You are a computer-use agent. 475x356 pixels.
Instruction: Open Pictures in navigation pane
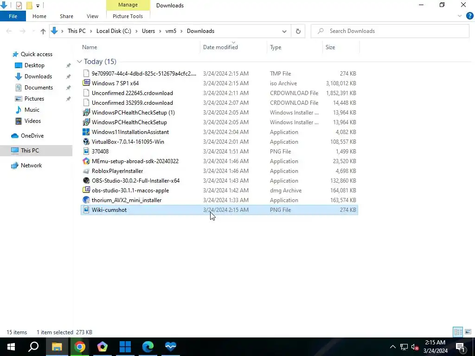pyautogui.click(x=34, y=99)
